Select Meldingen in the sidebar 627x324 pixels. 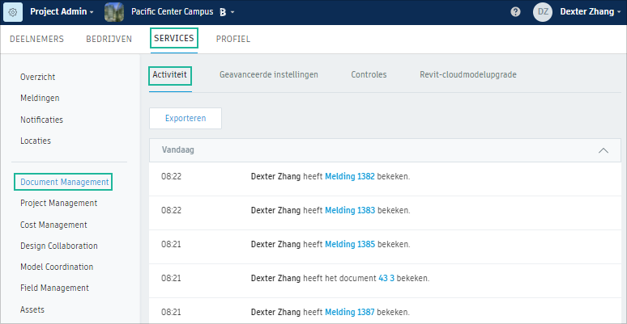pyautogui.click(x=40, y=98)
